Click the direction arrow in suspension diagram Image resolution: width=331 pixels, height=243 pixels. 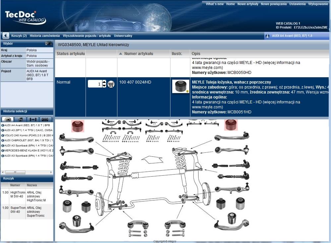click(x=152, y=159)
